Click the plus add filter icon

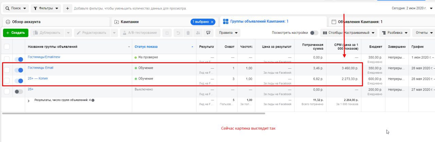pos(67,8)
